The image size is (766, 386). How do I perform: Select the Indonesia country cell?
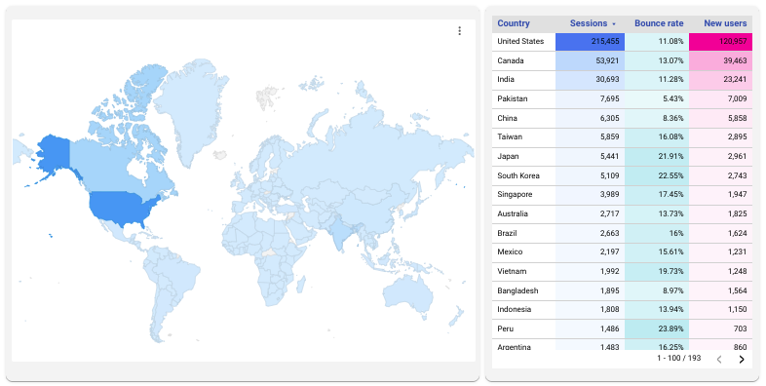click(523, 309)
